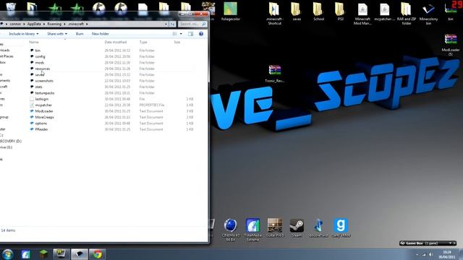Viewport: 463px width, 260px height.
Task: Select Minecraft Mod Manager desktop file
Action: (x=362, y=13)
